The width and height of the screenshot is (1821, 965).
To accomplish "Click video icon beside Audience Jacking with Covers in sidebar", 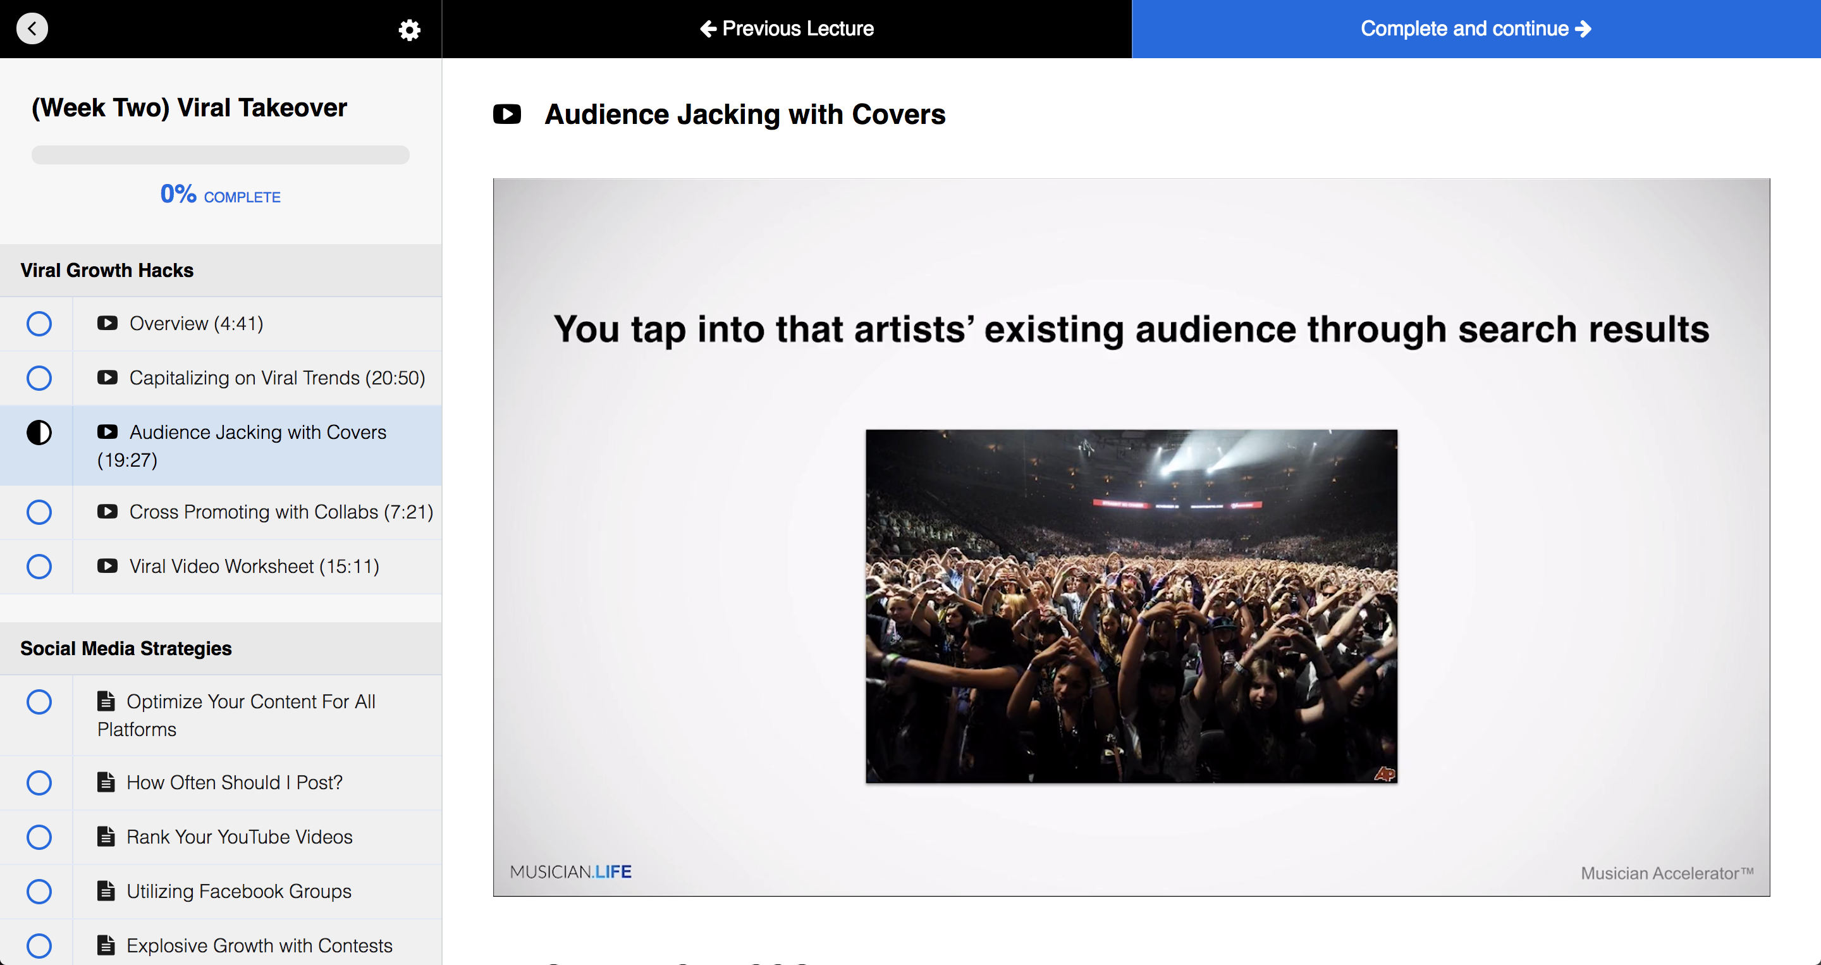I will (x=107, y=432).
